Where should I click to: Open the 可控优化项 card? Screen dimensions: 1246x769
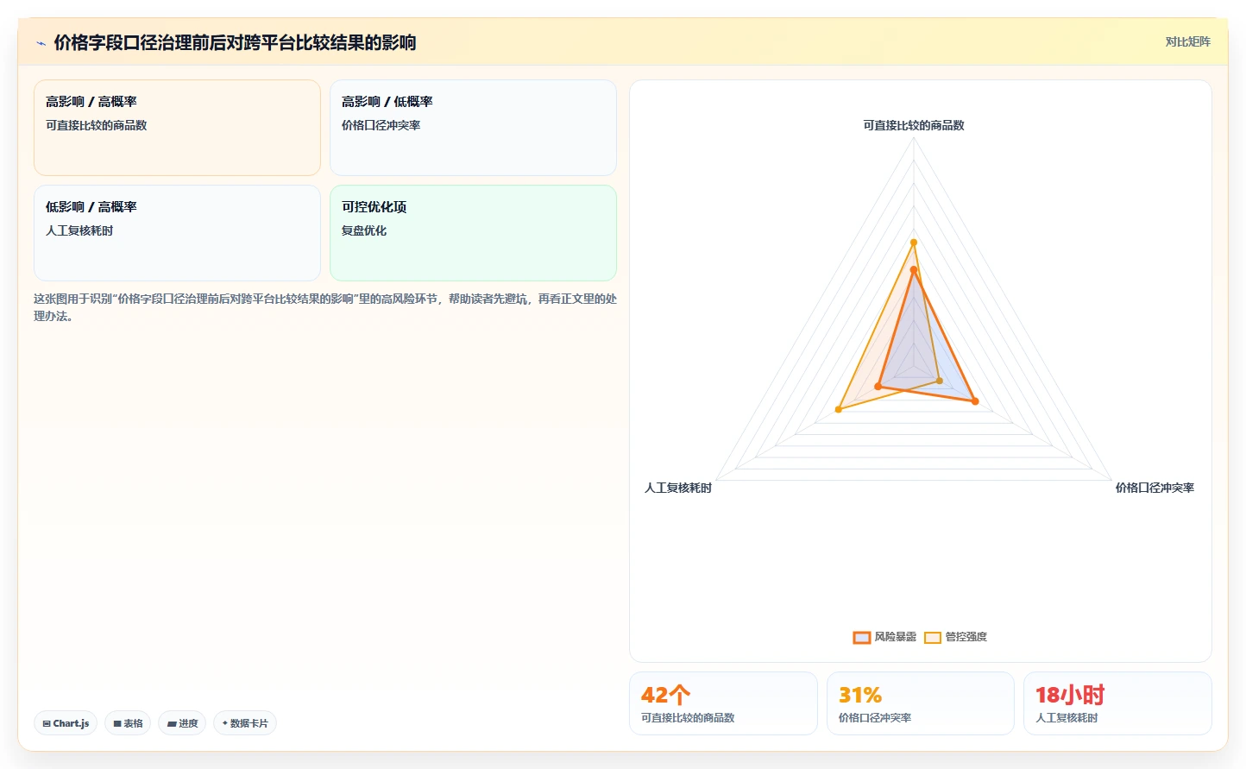[473, 233]
